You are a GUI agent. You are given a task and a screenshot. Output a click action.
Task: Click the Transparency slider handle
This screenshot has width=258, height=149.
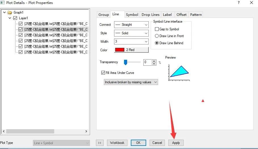(125, 62)
